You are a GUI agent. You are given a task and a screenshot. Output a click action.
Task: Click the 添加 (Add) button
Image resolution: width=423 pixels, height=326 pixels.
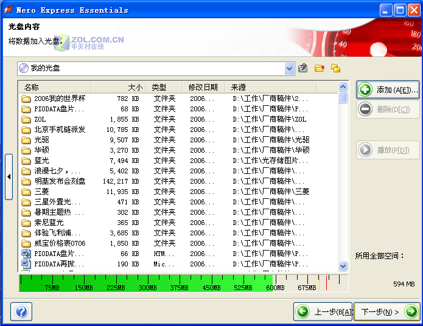(x=388, y=89)
